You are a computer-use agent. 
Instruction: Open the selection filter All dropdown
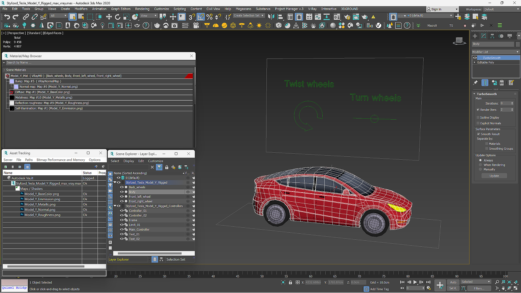(x=58, y=16)
